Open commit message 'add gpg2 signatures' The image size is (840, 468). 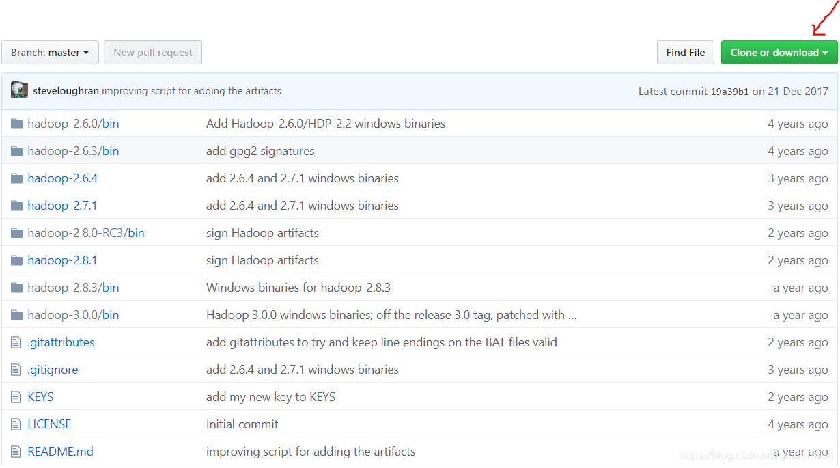(260, 151)
